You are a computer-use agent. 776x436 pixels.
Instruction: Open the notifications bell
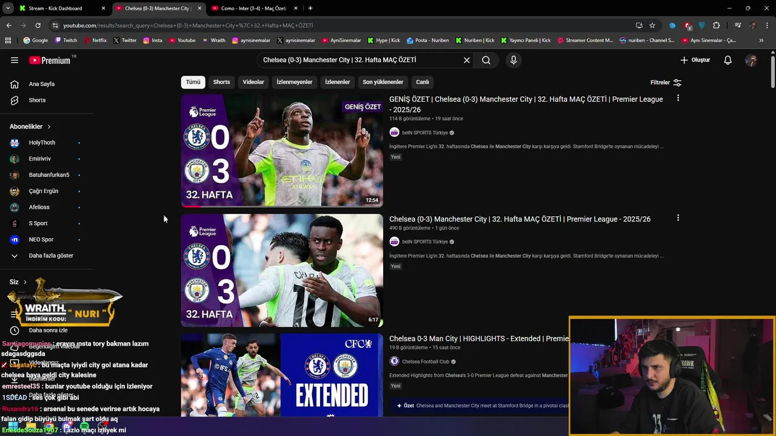[x=728, y=60]
